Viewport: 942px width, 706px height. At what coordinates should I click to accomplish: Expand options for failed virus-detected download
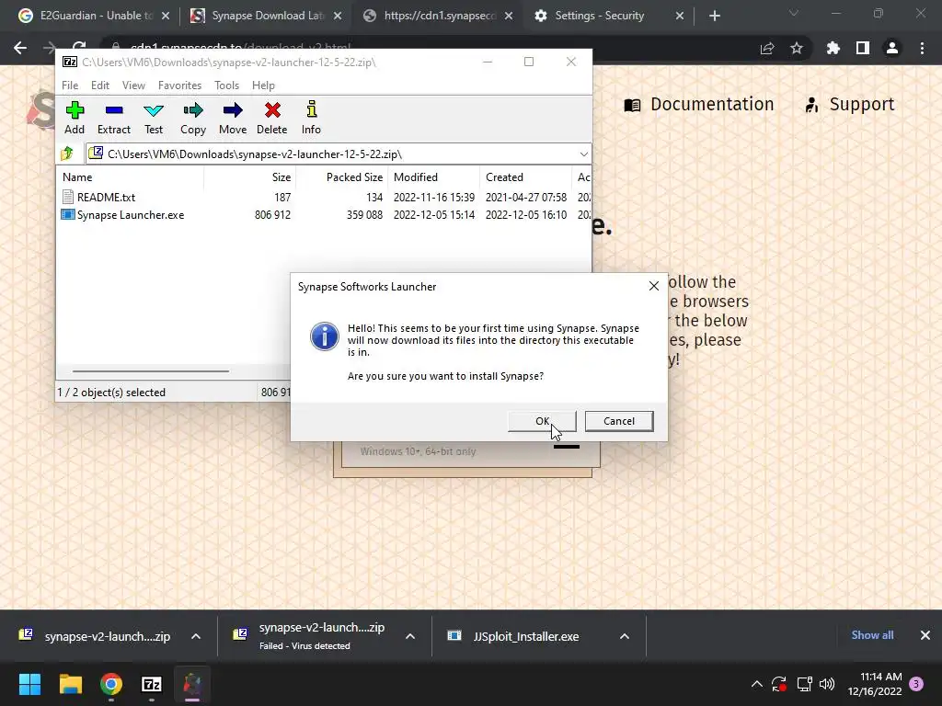(410, 636)
